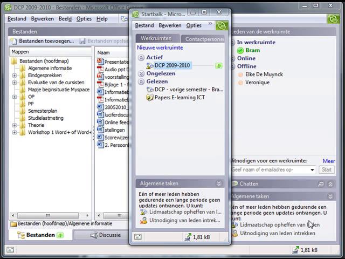
Task: Open Beeld menu in DCP window
Action: click(x=65, y=19)
